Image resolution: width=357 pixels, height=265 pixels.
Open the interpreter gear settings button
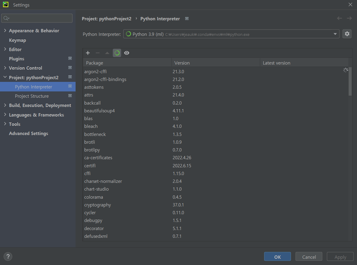pyautogui.click(x=347, y=34)
